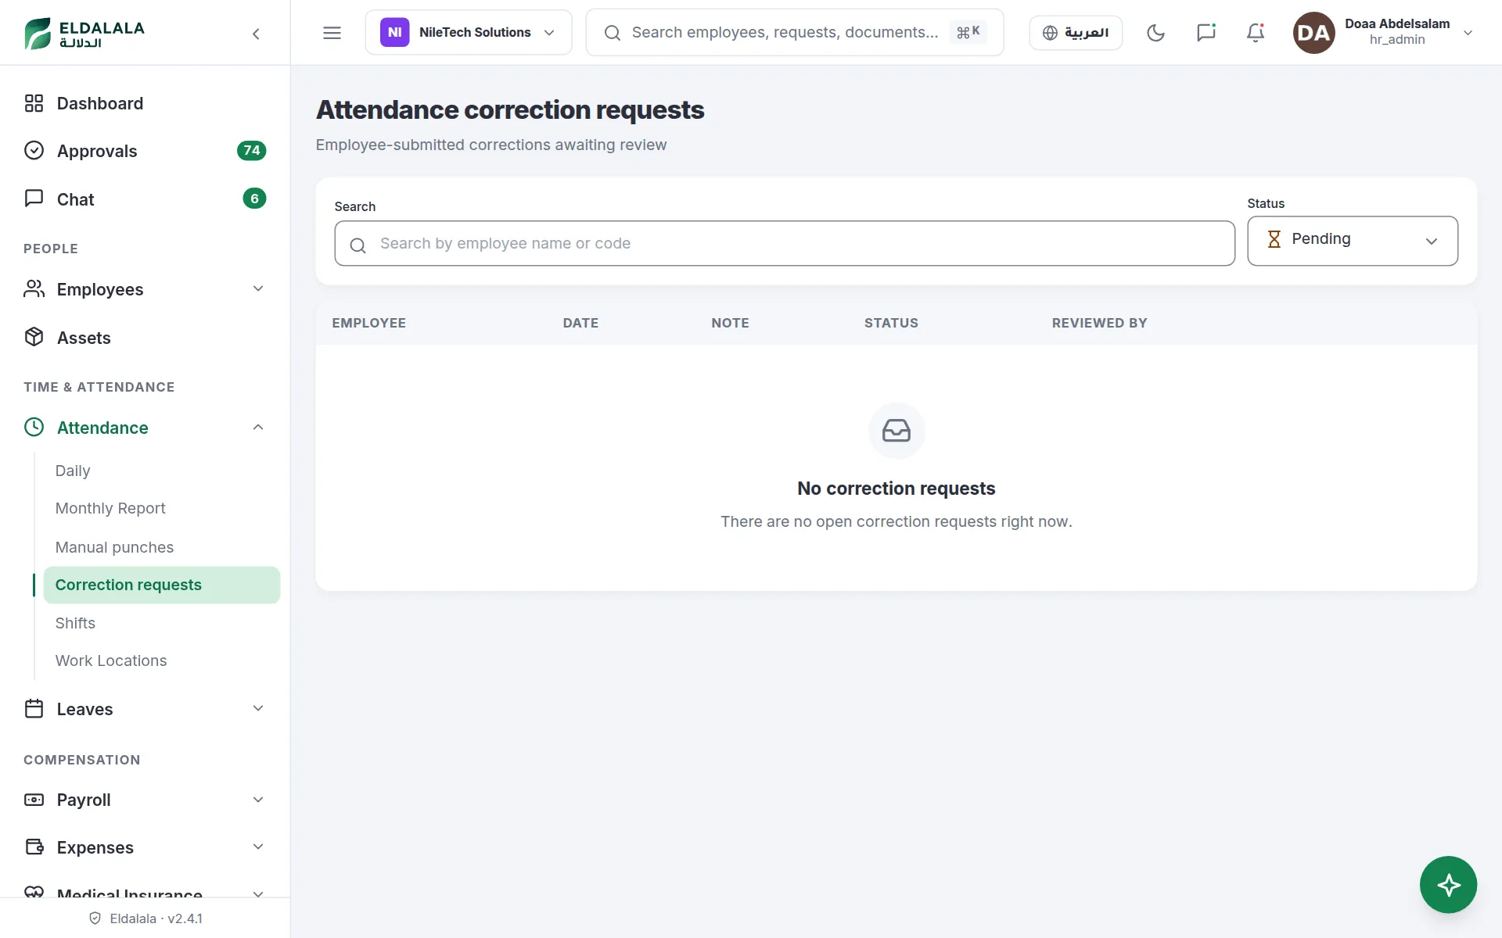Screen dimensions: 1502x938
Task: Click the Approvals check-circle icon
Action: tap(34, 150)
